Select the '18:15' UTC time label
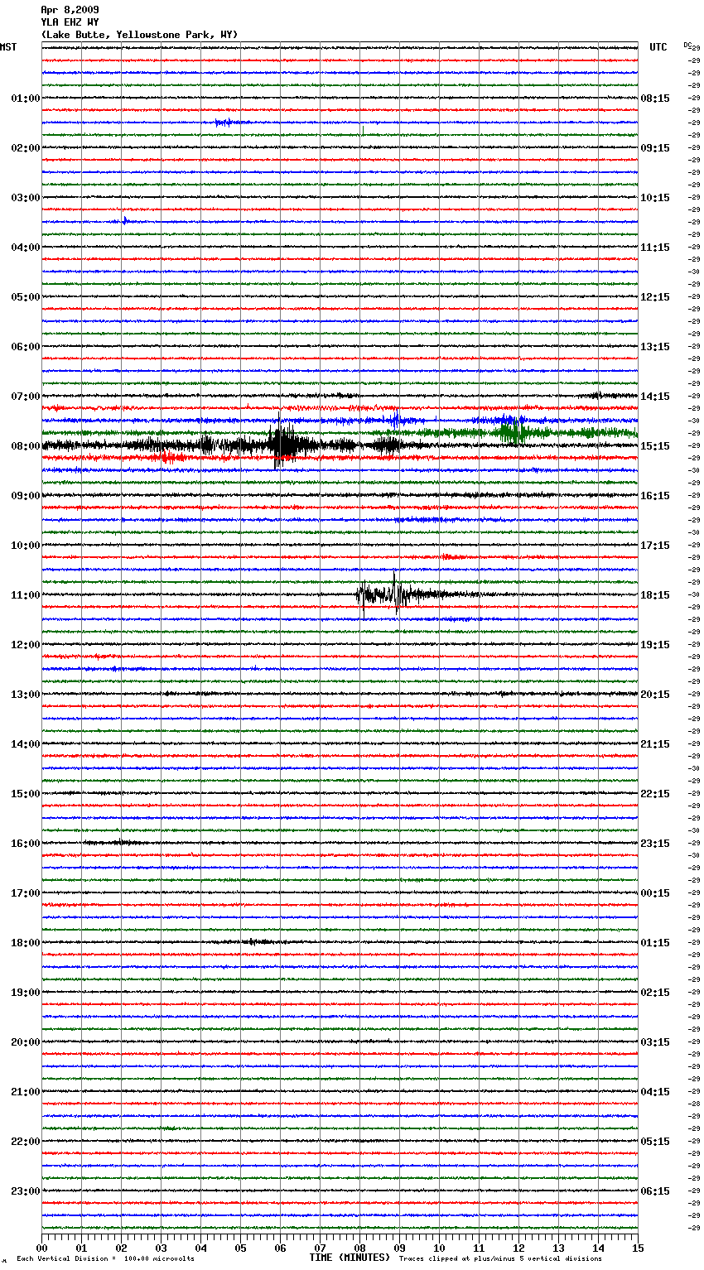This screenshot has height=1270, width=704. (x=655, y=595)
